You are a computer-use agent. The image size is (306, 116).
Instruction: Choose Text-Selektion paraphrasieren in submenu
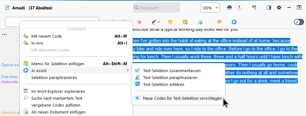(178, 77)
